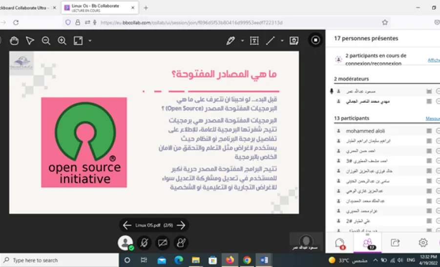The width and height of the screenshot is (440, 267).
Task: Switch to the participants panel tab
Action: tap(368, 243)
